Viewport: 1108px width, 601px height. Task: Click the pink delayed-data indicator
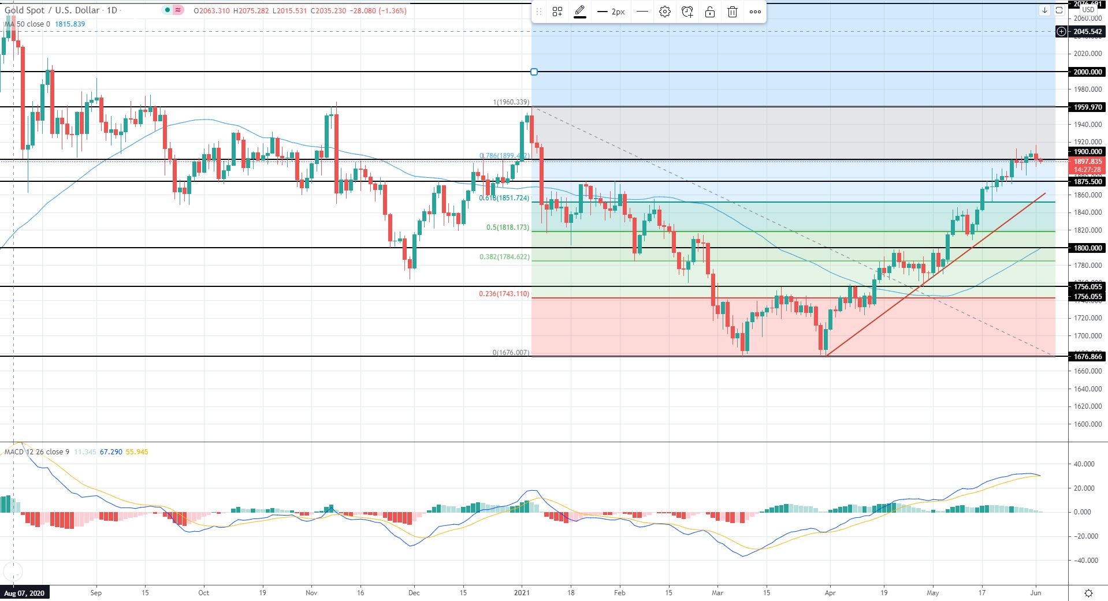click(x=178, y=10)
